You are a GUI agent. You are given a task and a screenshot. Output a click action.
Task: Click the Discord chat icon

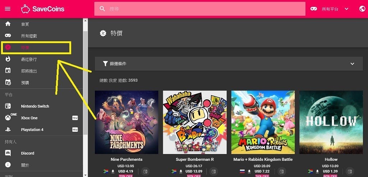click(8, 153)
